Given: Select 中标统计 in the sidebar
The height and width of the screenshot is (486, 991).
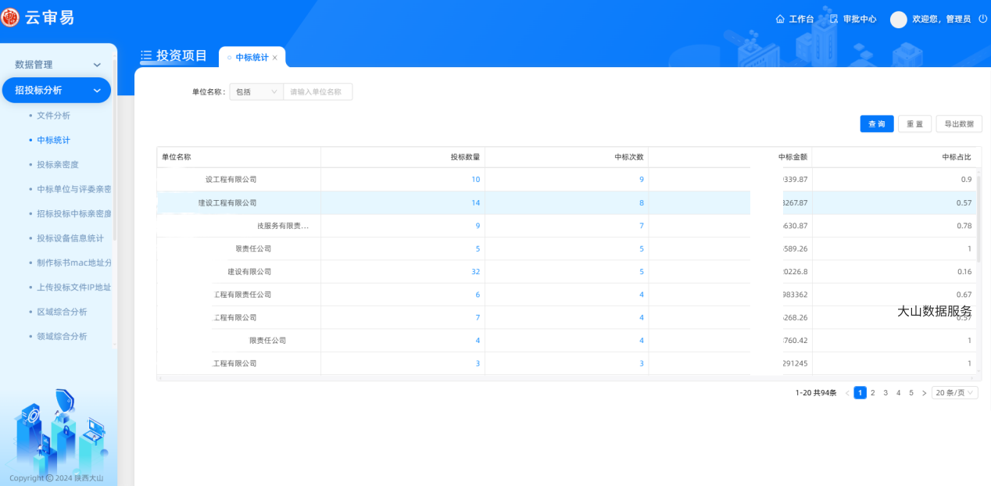Looking at the screenshot, I should 53,140.
